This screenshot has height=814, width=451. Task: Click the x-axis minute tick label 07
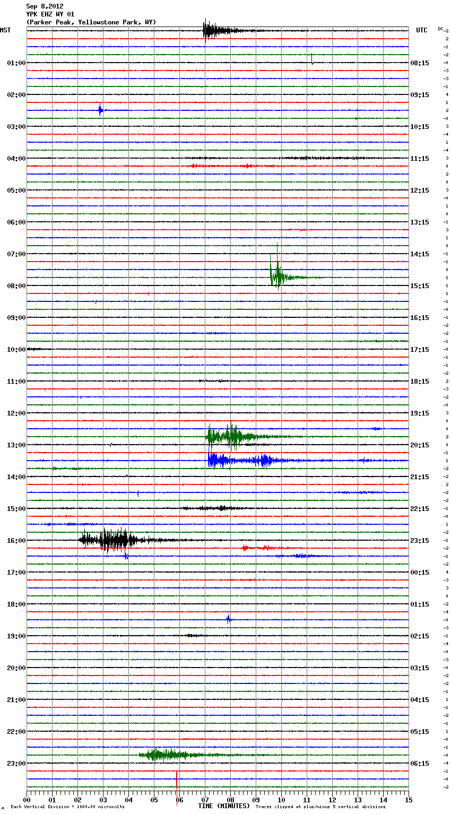coord(205,800)
